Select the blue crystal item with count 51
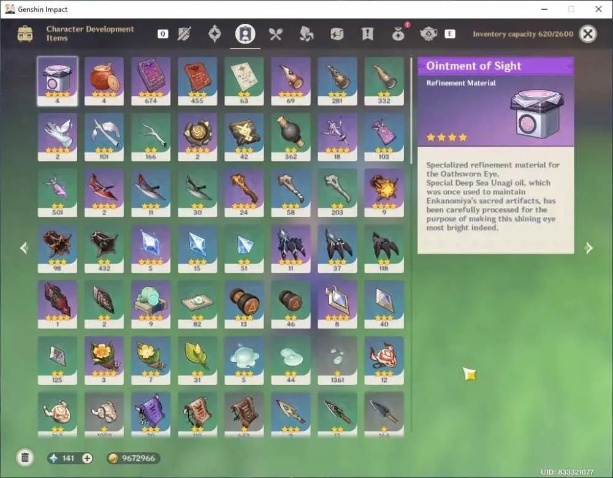The image size is (613, 478). click(244, 249)
